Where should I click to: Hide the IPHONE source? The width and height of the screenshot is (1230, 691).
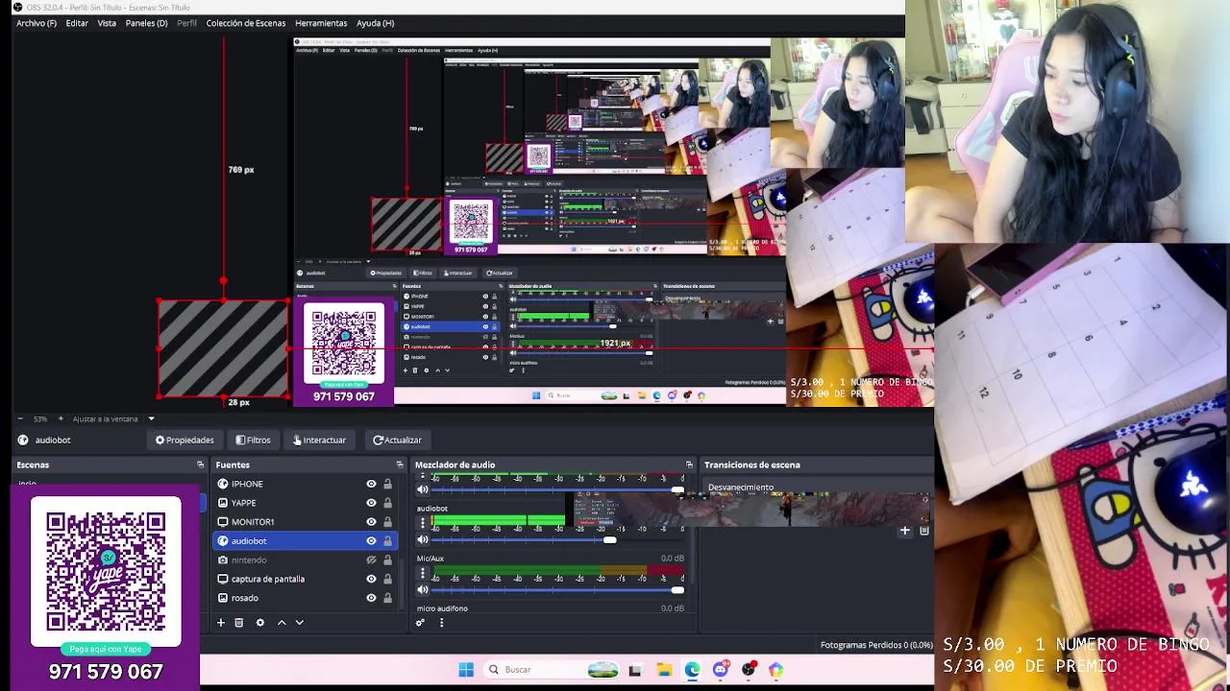point(371,484)
